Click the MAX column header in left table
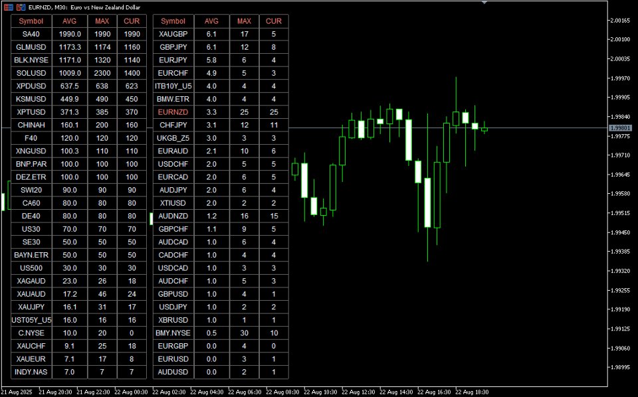Image resolution: width=638 pixels, height=397 pixels. (x=102, y=21)
